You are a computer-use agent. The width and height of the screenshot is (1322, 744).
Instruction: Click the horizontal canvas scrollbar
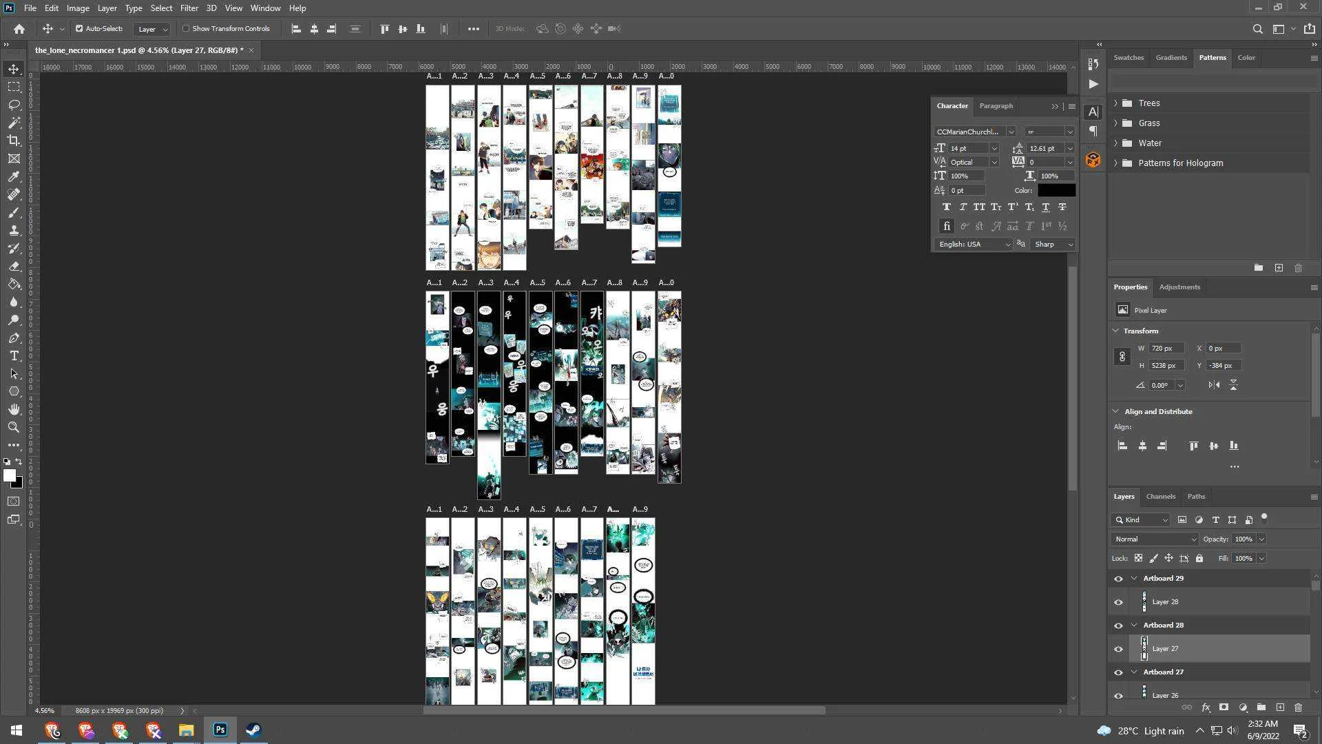(x=624, y=710)
